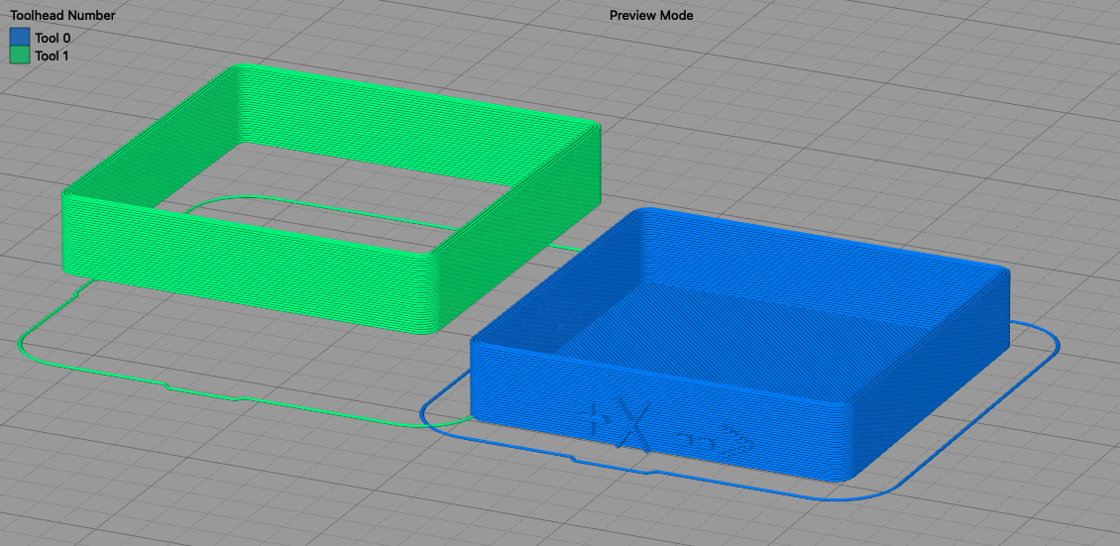Click the 'Tool 0' legend label
This screenshot has width=1120, height=546.
click(53, 38)
